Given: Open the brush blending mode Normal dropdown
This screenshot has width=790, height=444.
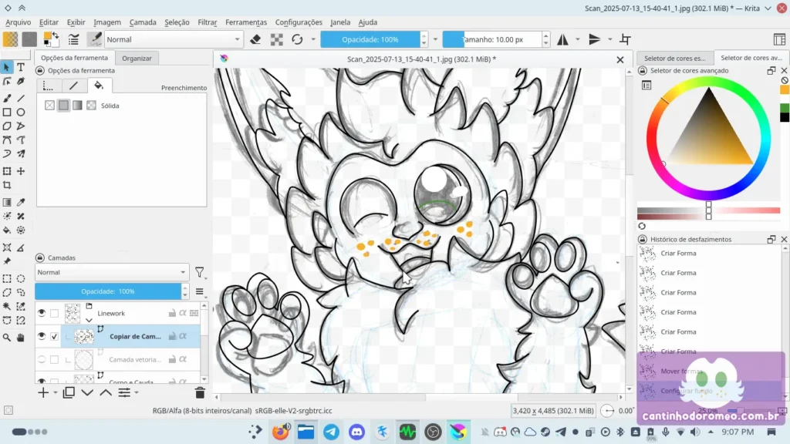Looking at the screenshot, I should click(174, 39).
